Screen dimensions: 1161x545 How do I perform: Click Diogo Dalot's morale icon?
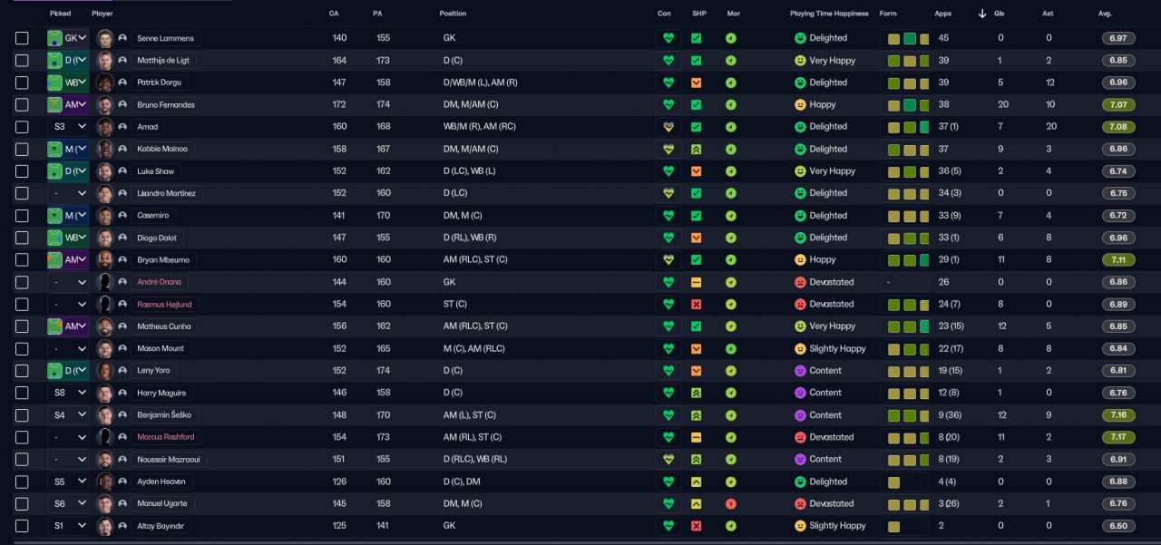[x=731, y=238]
